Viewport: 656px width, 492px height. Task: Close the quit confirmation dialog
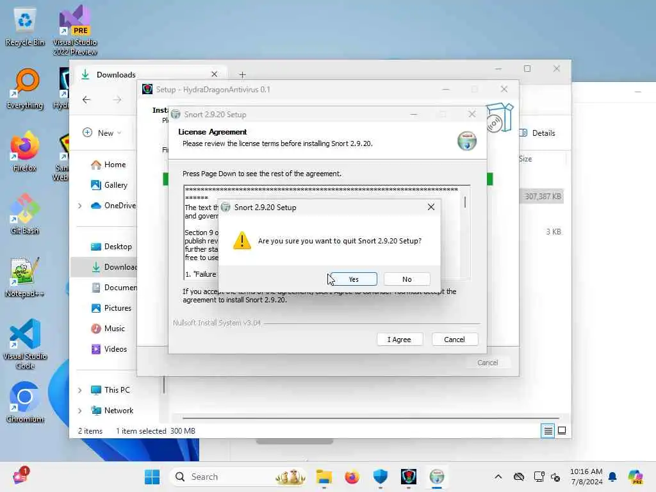tap(431, 207)
